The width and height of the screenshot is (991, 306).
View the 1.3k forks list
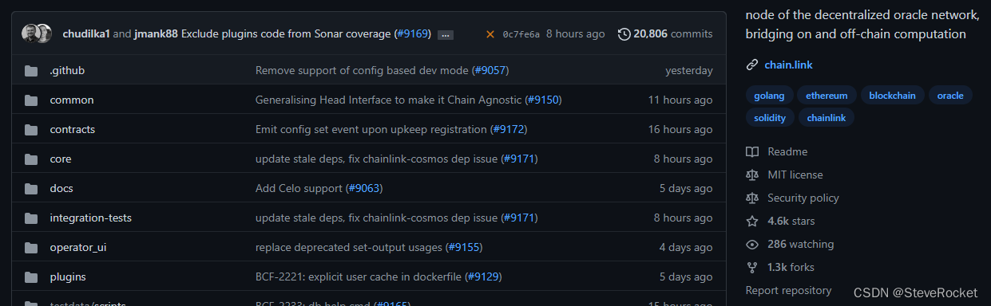point(791,267)
